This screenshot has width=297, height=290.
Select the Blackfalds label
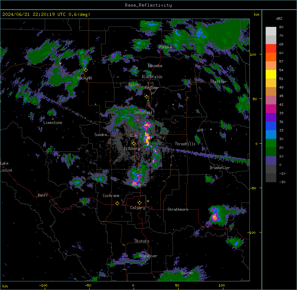pos(152,77)
